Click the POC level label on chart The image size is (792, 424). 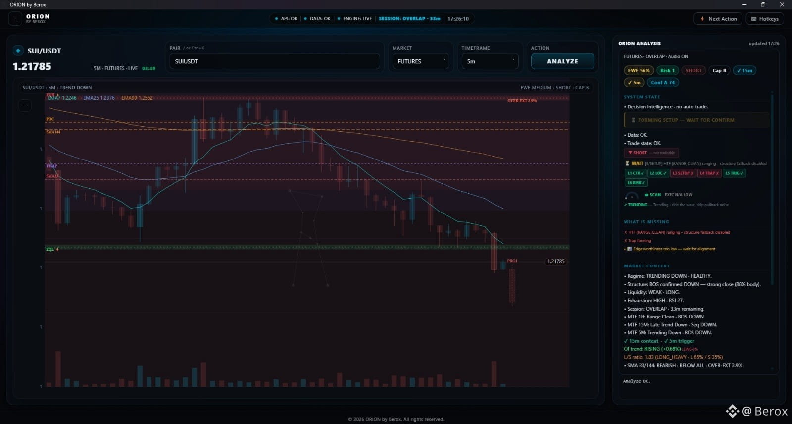click(50, 119)
